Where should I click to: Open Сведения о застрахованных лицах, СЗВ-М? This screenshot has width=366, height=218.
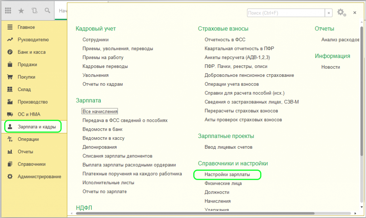point(252,102)
